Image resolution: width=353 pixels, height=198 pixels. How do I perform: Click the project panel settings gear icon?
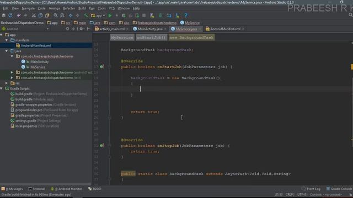point(81,29)
